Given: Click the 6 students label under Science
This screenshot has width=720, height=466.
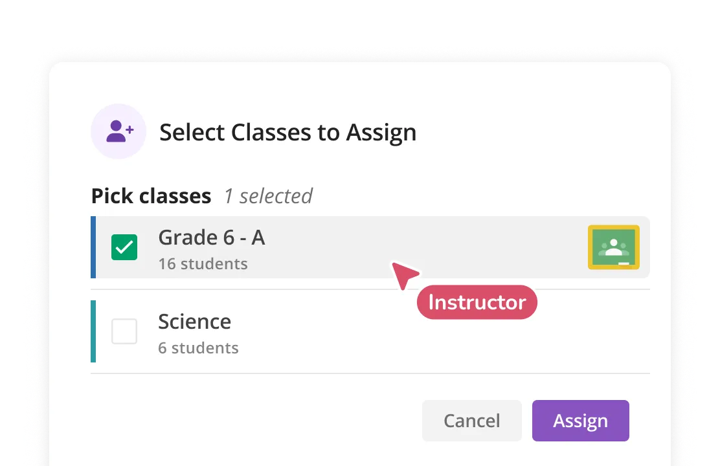Looking at the screenshot, I should tap(198, 348).
